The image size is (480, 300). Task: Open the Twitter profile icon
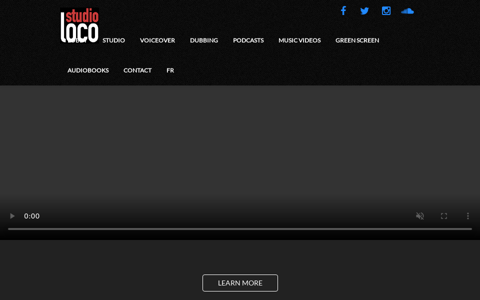pos(364,10)
